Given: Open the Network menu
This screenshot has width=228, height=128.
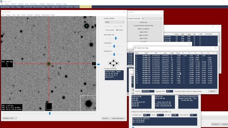Looking at the screenshot, I should click(x=14, y=4).
